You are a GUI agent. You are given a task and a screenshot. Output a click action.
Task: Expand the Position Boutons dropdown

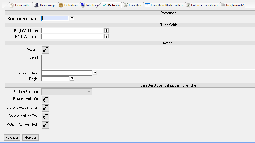[66, 91]
